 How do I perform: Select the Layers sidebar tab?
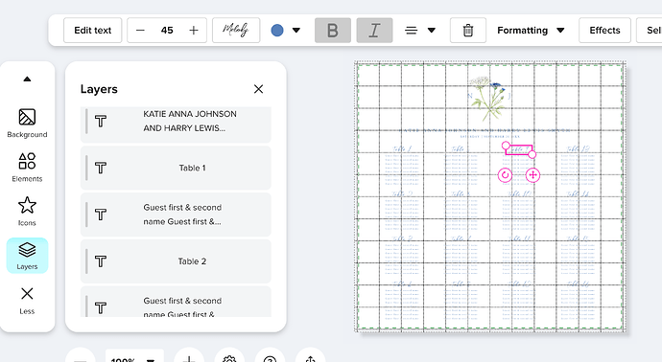click(27, 256)
